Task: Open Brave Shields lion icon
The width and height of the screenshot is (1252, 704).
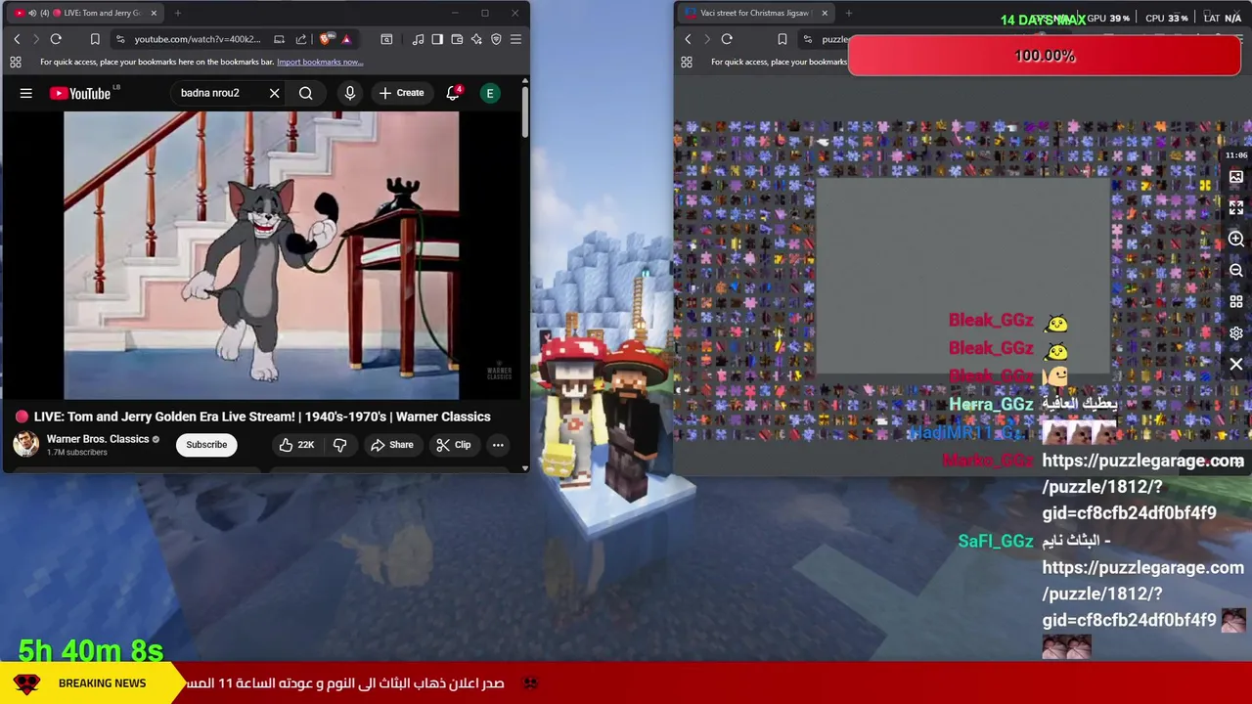Action: click(x=324, y=39)
